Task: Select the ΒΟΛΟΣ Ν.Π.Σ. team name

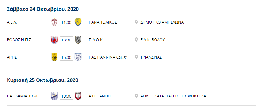Action: click(x=20, y=40)
